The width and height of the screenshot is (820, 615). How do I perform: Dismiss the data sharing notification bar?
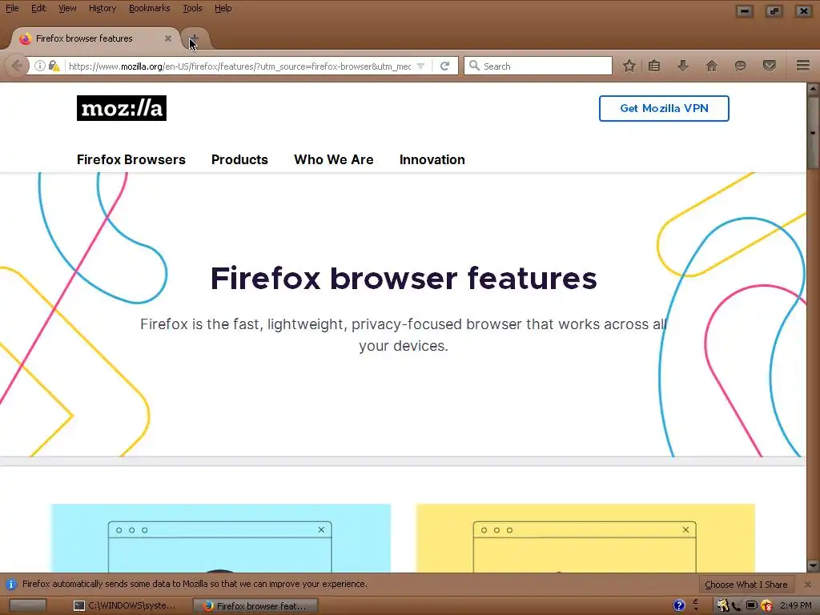(x=808, y=584)
